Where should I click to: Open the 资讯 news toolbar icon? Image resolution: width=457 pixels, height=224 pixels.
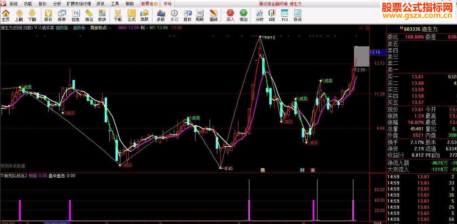[x=297, y=15]
